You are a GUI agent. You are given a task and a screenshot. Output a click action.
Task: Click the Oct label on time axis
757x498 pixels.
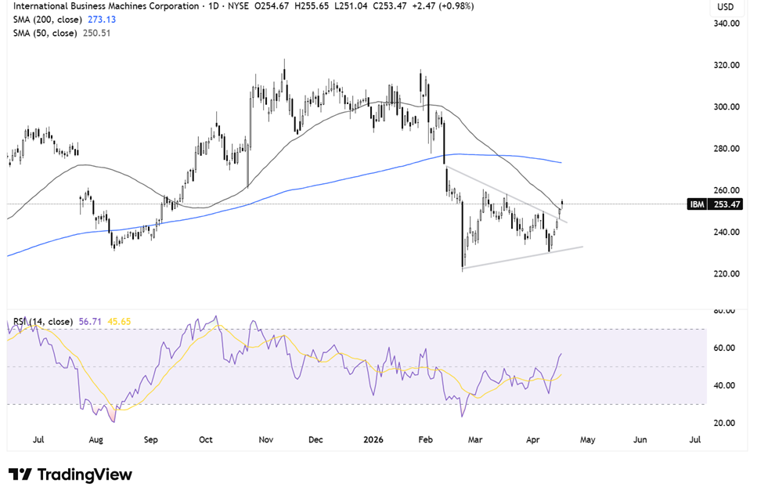206,440
